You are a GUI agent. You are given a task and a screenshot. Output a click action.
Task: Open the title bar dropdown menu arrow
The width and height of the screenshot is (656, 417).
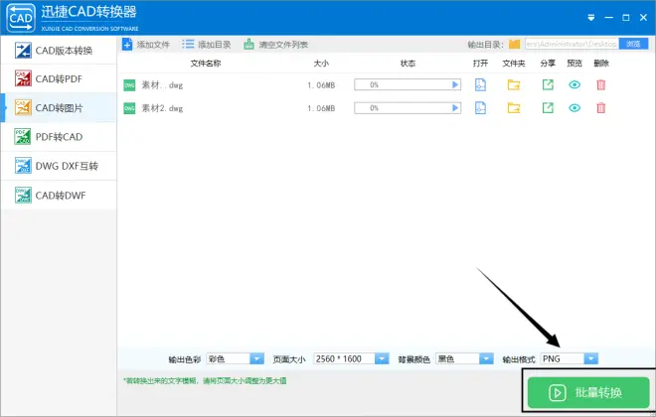coord(590,18)
